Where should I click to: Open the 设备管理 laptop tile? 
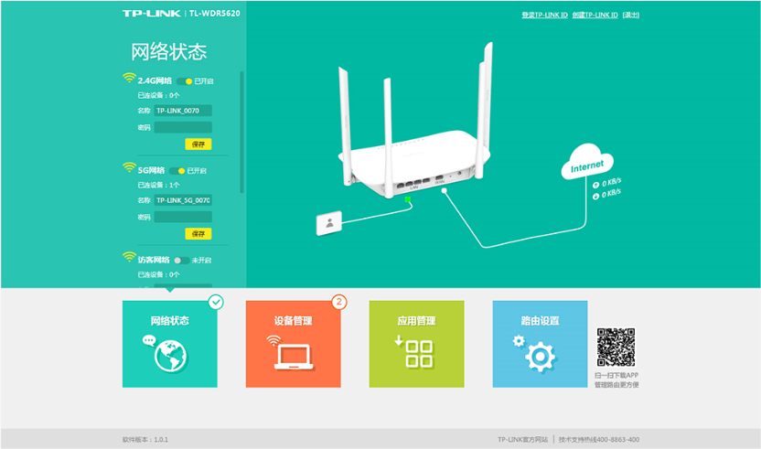293,344
